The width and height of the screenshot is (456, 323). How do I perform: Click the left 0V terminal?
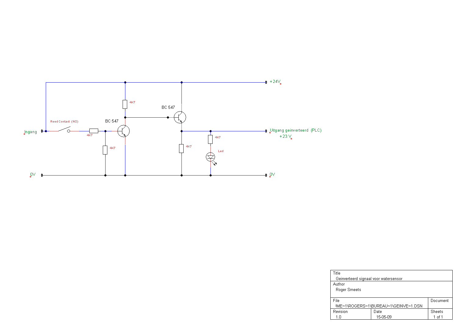[42, 175]
